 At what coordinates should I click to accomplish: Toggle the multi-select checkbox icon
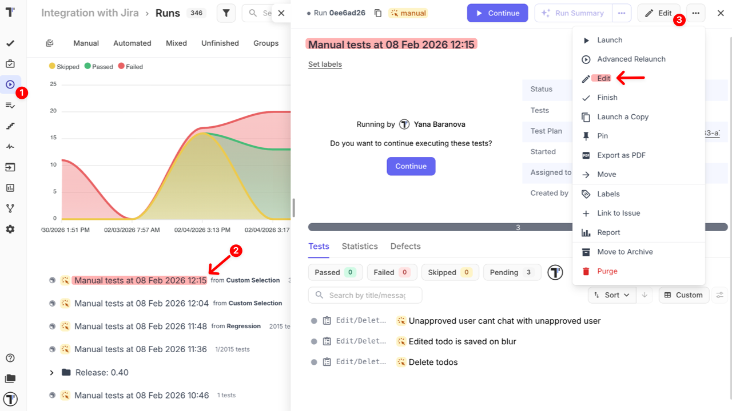pyautogui.click(x=50, y=43)
